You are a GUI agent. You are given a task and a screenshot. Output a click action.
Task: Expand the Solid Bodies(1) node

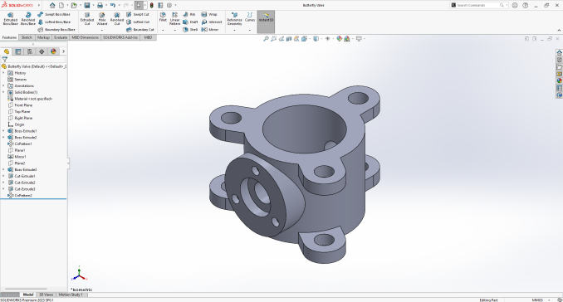click(3, 92)
